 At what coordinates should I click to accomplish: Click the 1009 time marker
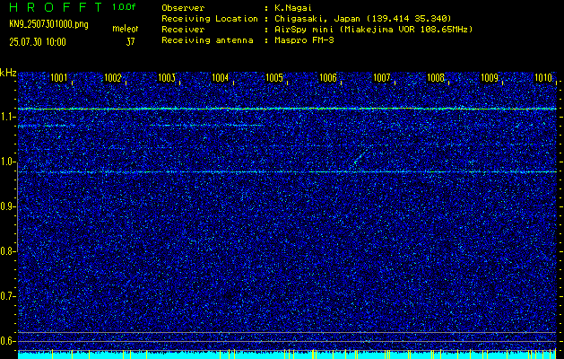[490, 78]
